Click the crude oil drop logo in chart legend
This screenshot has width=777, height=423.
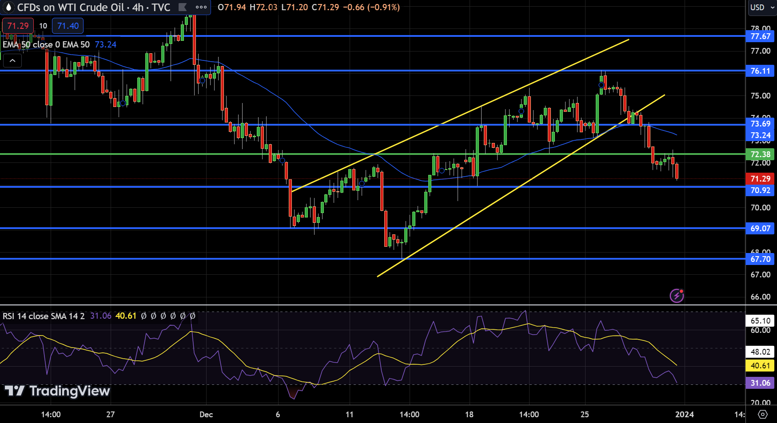pos(8,7)
